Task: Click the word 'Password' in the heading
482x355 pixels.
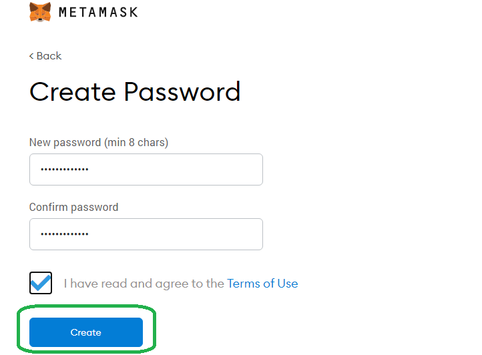Action: (182, 91)
